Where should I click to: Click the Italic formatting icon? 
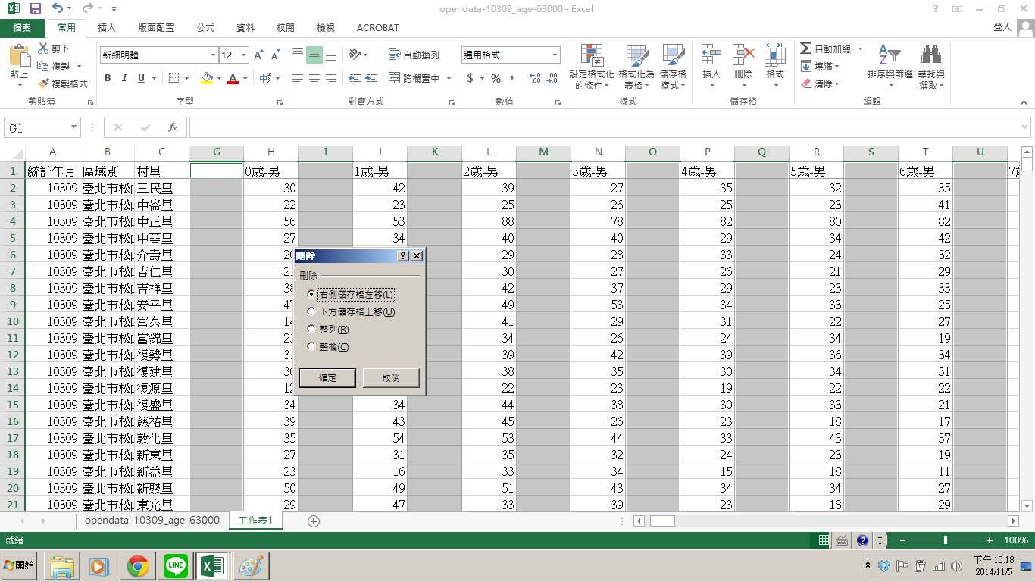[x=124, y=78]
